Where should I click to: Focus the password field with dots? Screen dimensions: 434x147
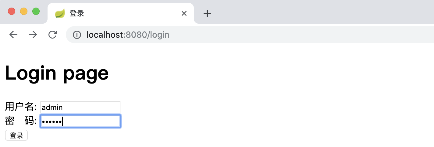80,121
